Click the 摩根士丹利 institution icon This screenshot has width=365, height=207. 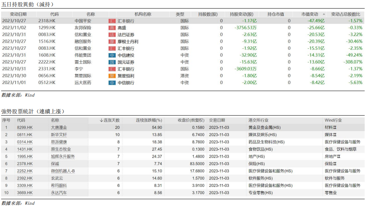point(112,42)
